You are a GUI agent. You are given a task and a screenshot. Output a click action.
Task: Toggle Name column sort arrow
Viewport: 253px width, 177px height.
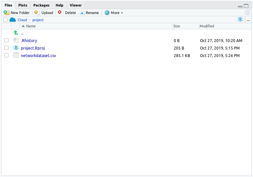(x=23, y=26)
